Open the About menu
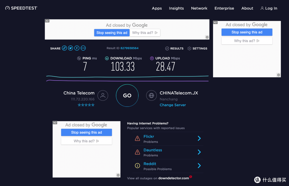 click(247, 8)
